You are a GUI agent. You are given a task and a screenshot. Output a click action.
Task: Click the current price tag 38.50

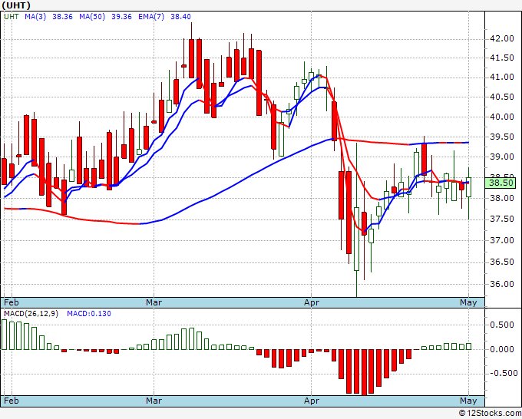click(x=501, y=183)
